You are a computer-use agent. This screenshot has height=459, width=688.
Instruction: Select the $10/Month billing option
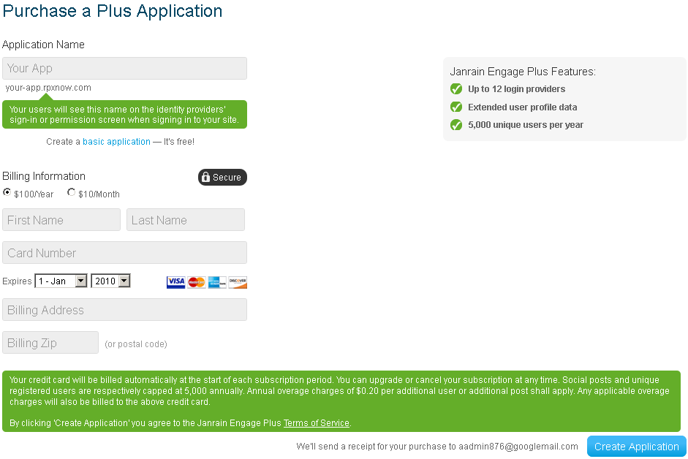(71, 192)
